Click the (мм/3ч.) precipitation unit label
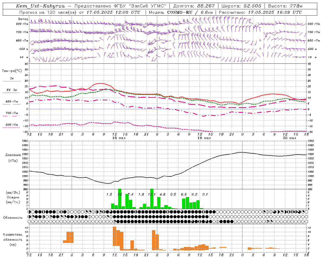This screenshot has height=257, width=321. (x=13, y=192)
